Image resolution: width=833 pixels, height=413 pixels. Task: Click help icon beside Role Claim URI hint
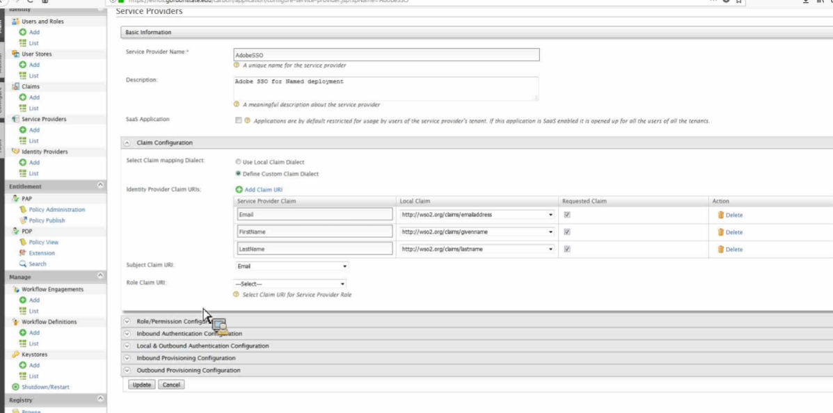[x=237, y=295]
